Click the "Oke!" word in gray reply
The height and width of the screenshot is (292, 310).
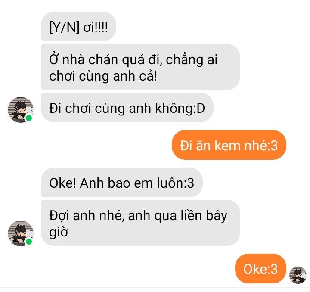(x=63, y=183)
